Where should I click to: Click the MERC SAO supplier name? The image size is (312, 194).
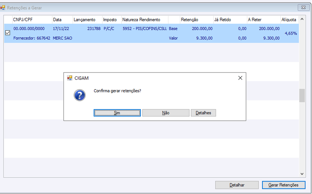click(62, 38)
